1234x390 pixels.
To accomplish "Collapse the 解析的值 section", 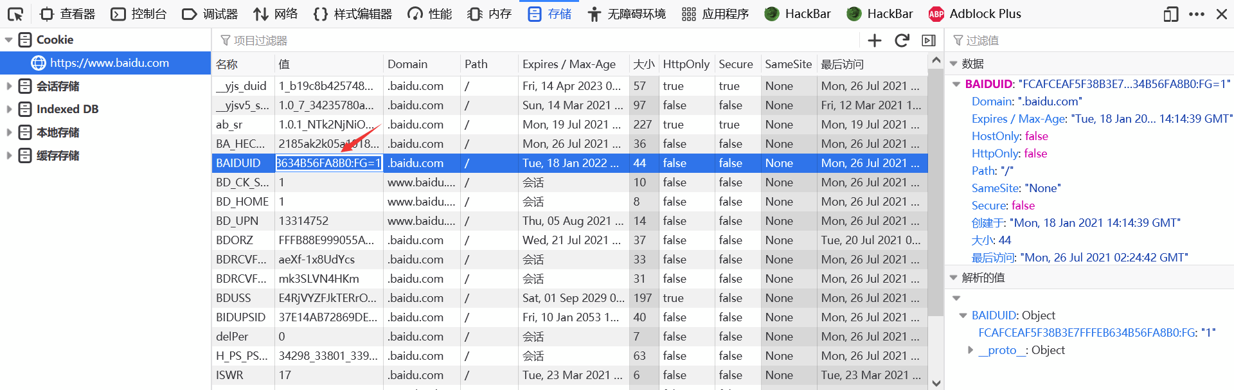I will point(954,278).
